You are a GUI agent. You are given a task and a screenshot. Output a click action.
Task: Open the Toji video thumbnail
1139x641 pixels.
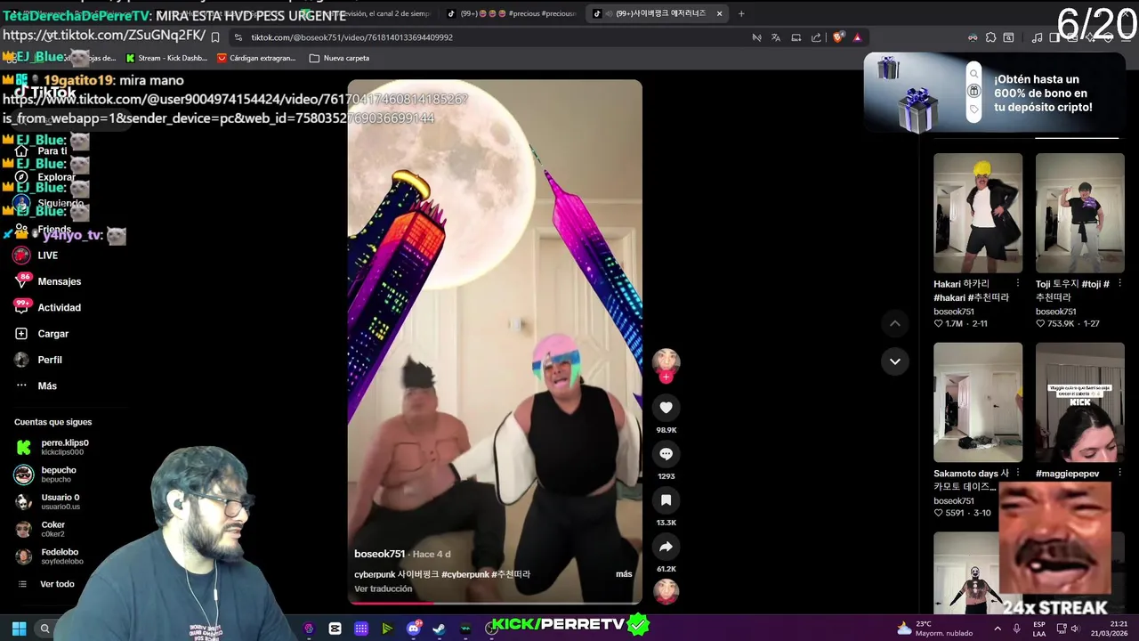[x=1079, y=213]
